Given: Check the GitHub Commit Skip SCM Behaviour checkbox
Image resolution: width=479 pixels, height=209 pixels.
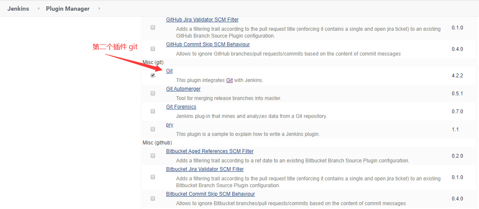Looking at the screenshot, I should coord(153,49).
